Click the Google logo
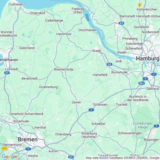The image size is (160, 160). click(x=10, y=157)
